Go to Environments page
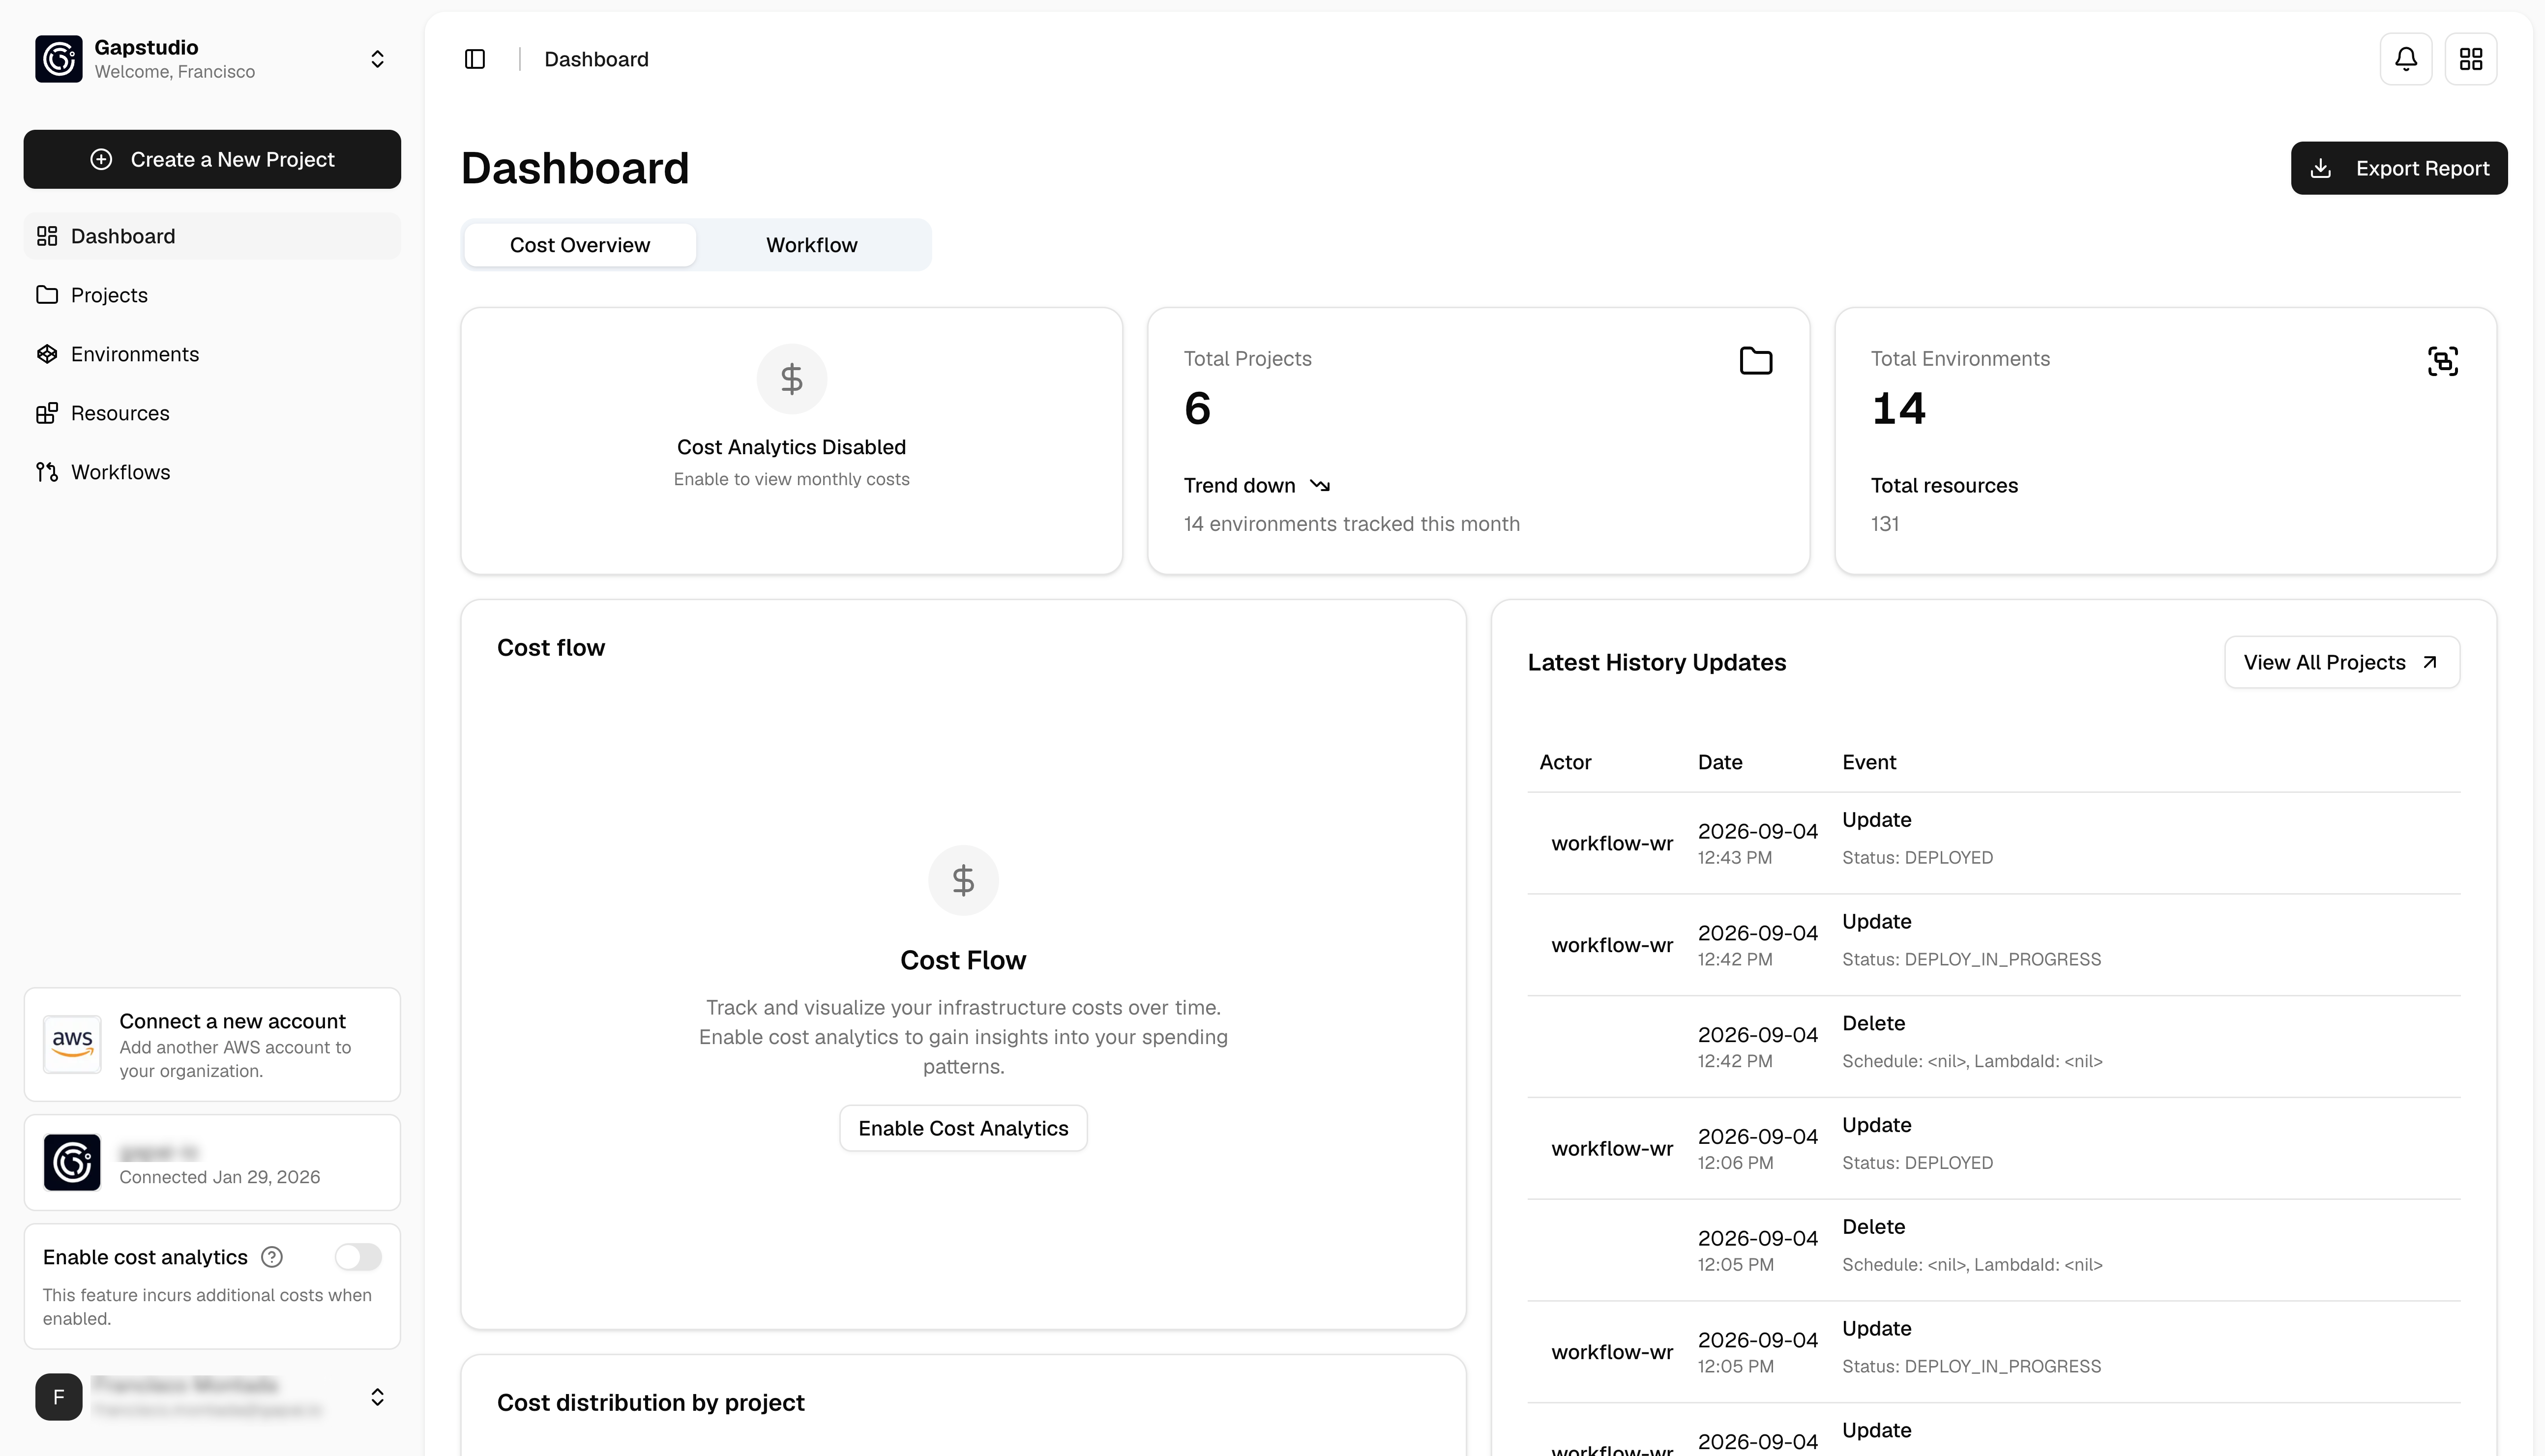The width and height of the screenshot is (2545, 1456). (x=212, y=354)
